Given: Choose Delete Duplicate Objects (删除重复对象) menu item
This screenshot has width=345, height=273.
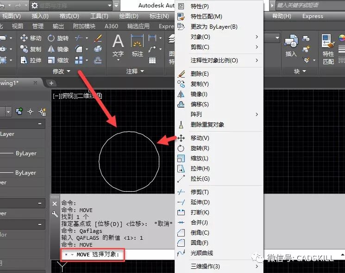Looking at the screenshot, I should point(219,125).
